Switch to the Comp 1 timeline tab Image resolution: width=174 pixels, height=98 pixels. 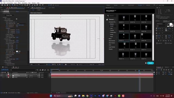click(x=6, y=67)
